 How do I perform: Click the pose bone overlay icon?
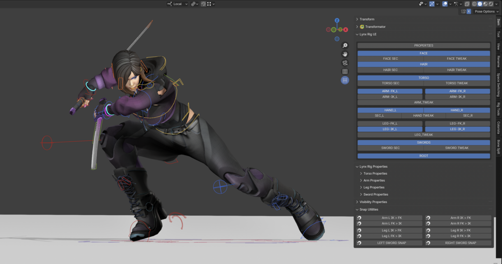(x=456, y=4)
